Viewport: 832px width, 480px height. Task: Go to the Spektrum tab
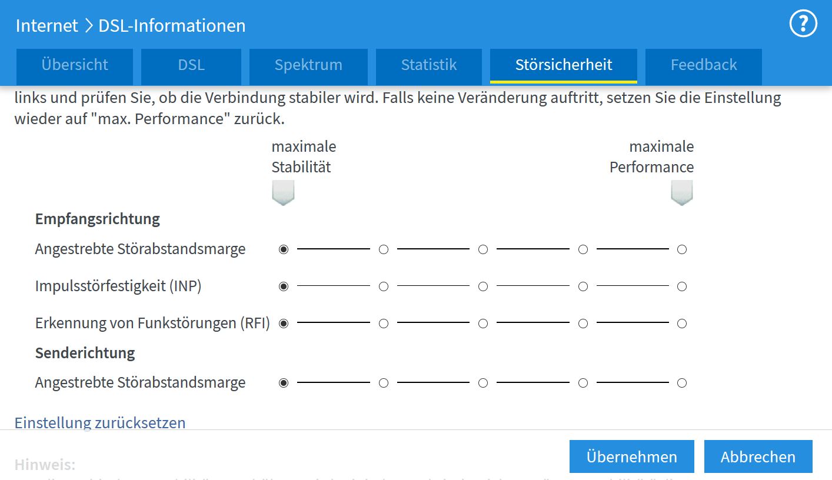point(308,65)
